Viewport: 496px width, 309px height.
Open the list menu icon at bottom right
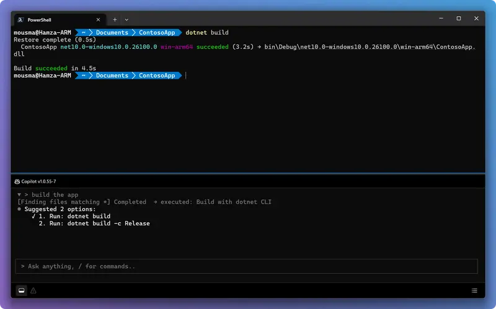(474, 290)
